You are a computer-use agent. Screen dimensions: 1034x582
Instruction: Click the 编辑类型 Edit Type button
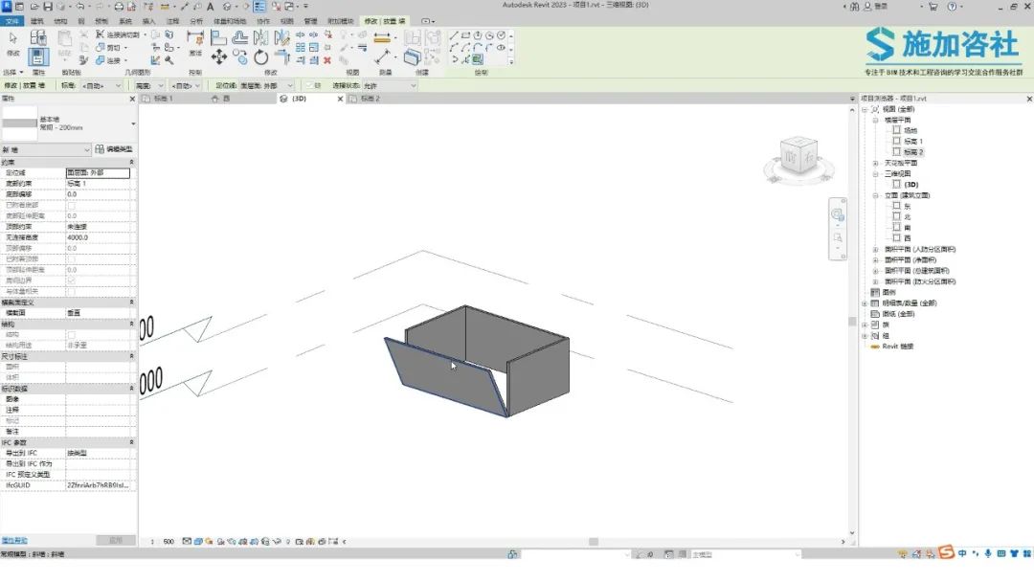click(x=115, y=149)
